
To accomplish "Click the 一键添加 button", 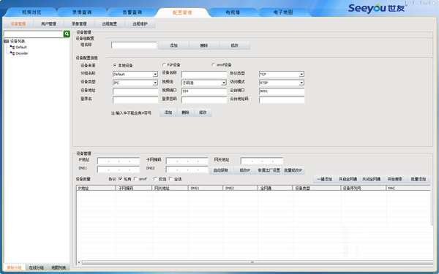I will pos(324,179).
